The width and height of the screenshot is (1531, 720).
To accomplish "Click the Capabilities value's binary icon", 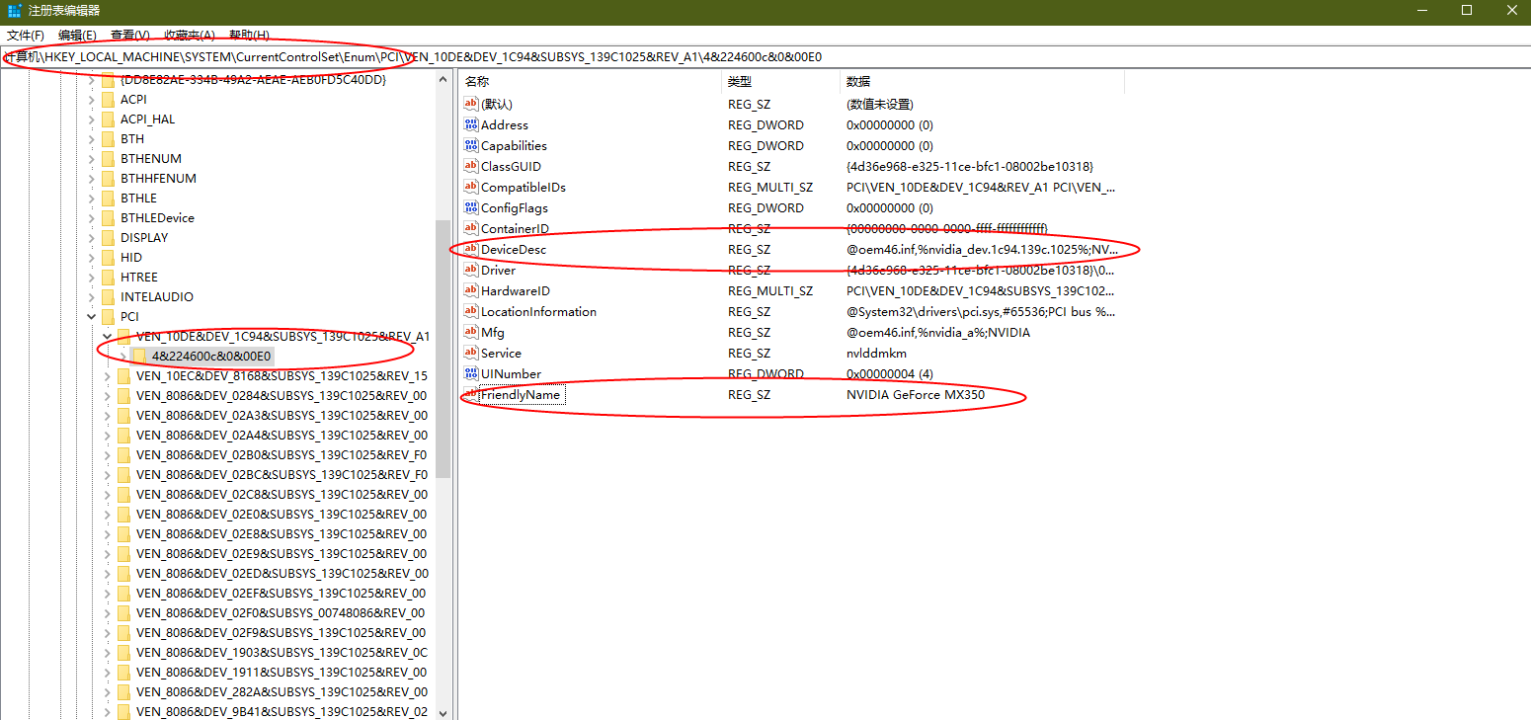I will point(471,145).
